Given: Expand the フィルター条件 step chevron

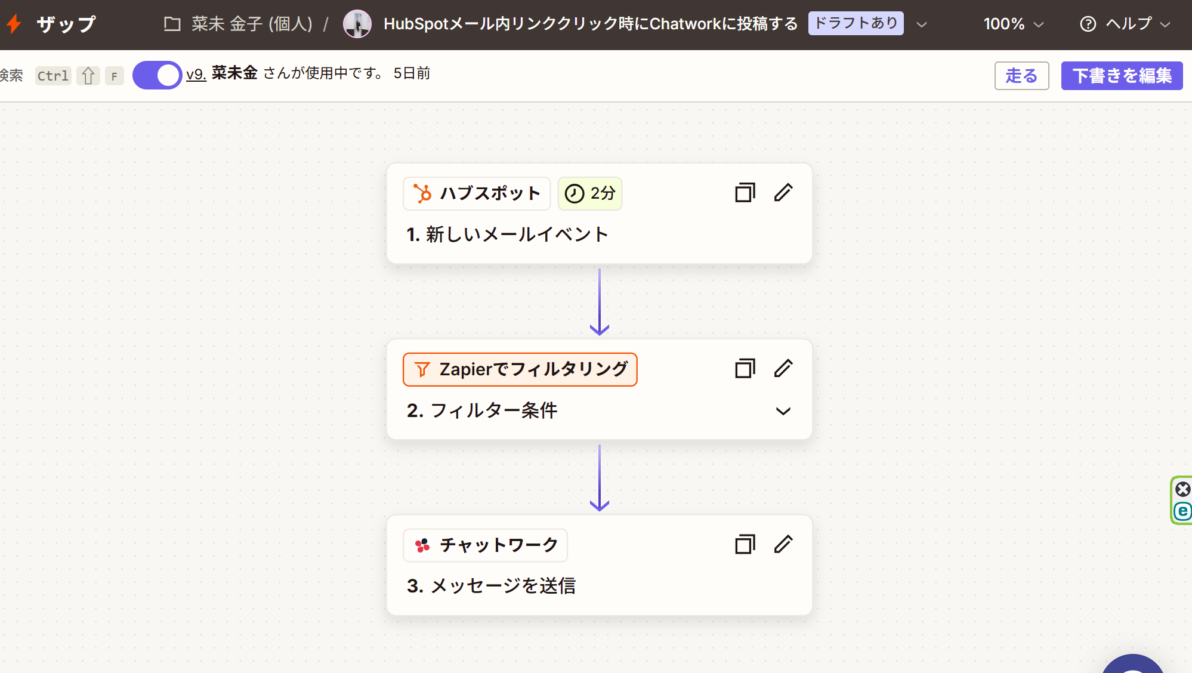Looking at the screenshot, I should click(783, 411).
